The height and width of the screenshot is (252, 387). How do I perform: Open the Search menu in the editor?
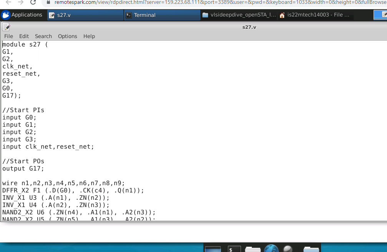click(43, 36)
